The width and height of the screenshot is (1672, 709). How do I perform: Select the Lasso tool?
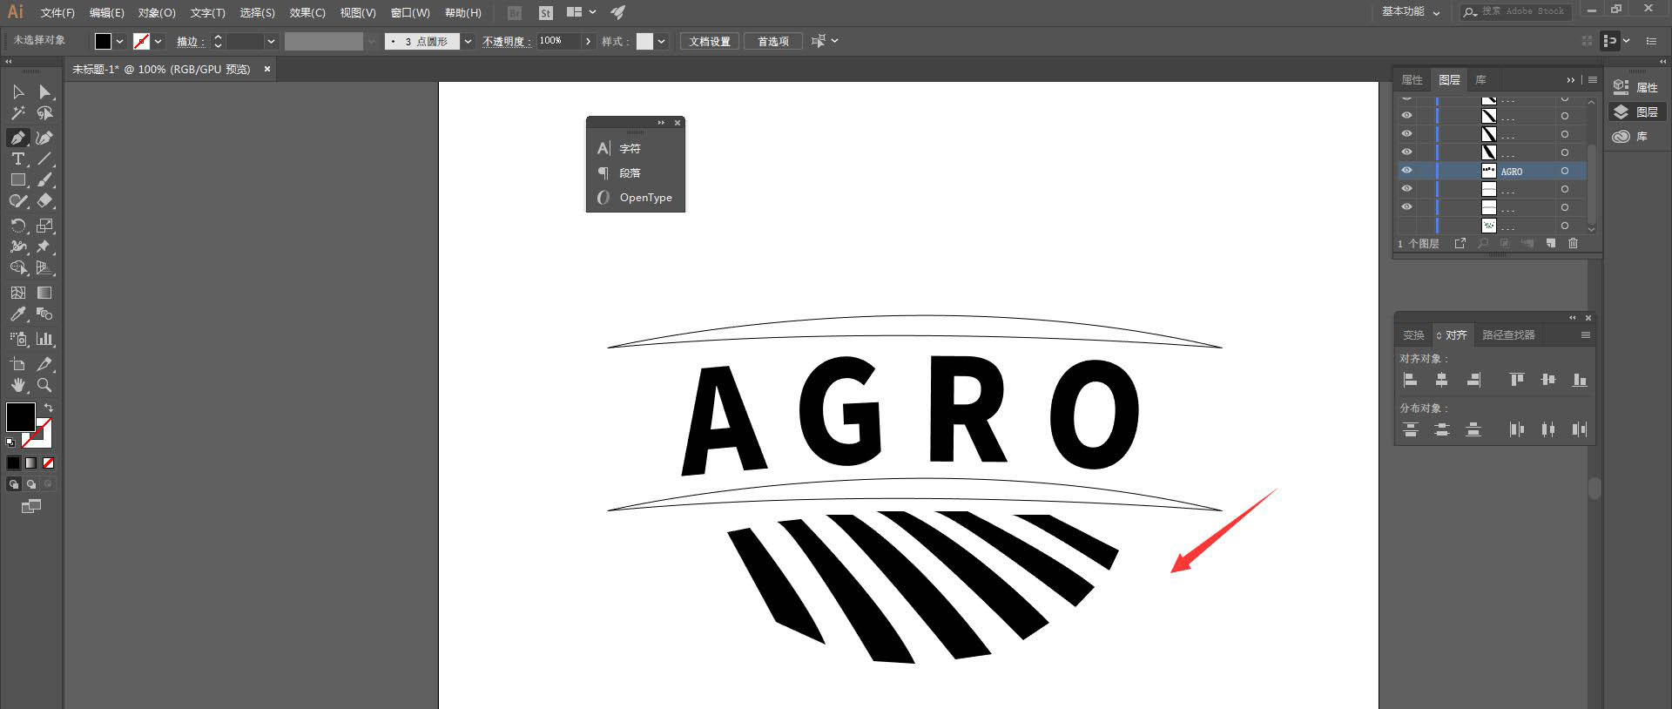pyautogui.click(x=44, y=113)
